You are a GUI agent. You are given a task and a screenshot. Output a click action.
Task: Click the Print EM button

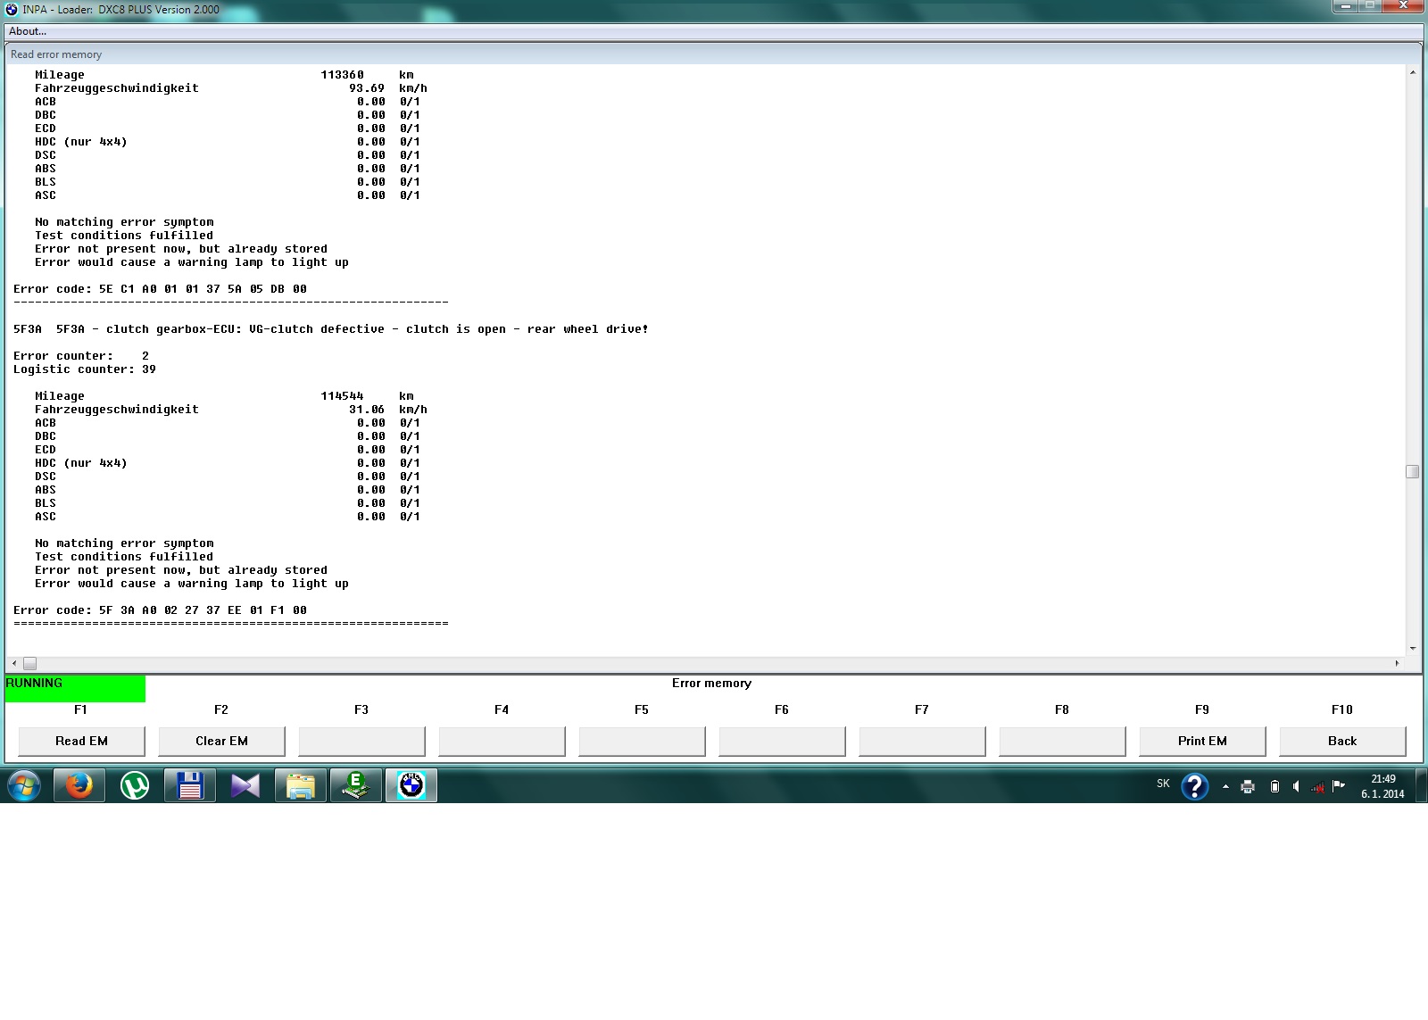pos(1202,741)
